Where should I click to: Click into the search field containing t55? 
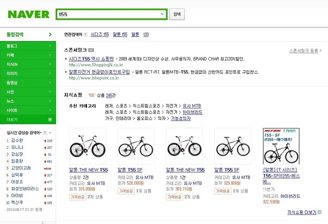coord(108,14)
